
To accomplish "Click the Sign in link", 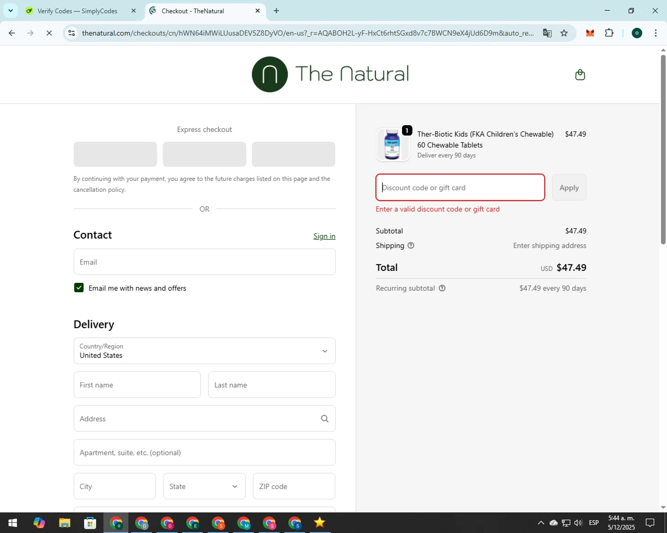I will [x=324, y=236].
